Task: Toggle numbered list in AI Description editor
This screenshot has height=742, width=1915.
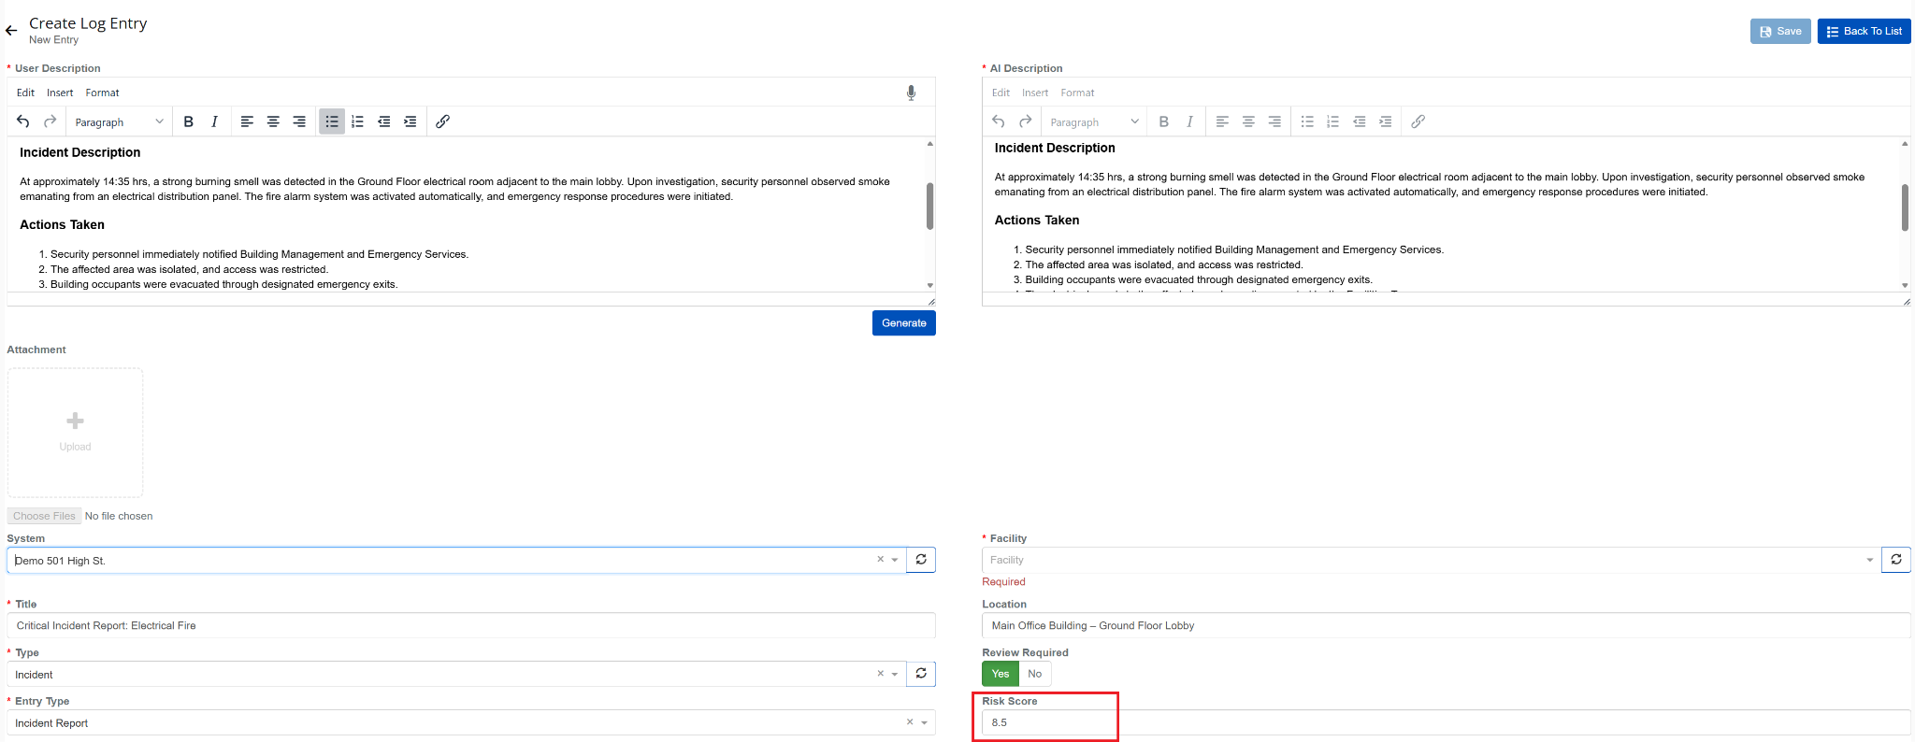Action: [1332, 121]
